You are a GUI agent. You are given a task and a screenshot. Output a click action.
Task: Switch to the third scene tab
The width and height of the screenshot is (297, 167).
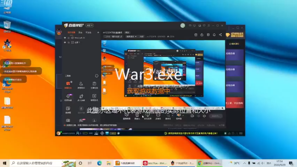(x=88, y=33)
